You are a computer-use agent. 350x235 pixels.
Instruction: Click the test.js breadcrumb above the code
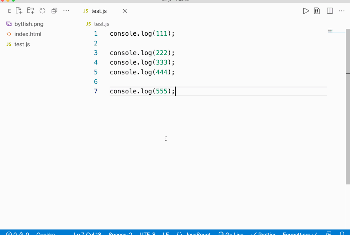click(x=102, y=24)
